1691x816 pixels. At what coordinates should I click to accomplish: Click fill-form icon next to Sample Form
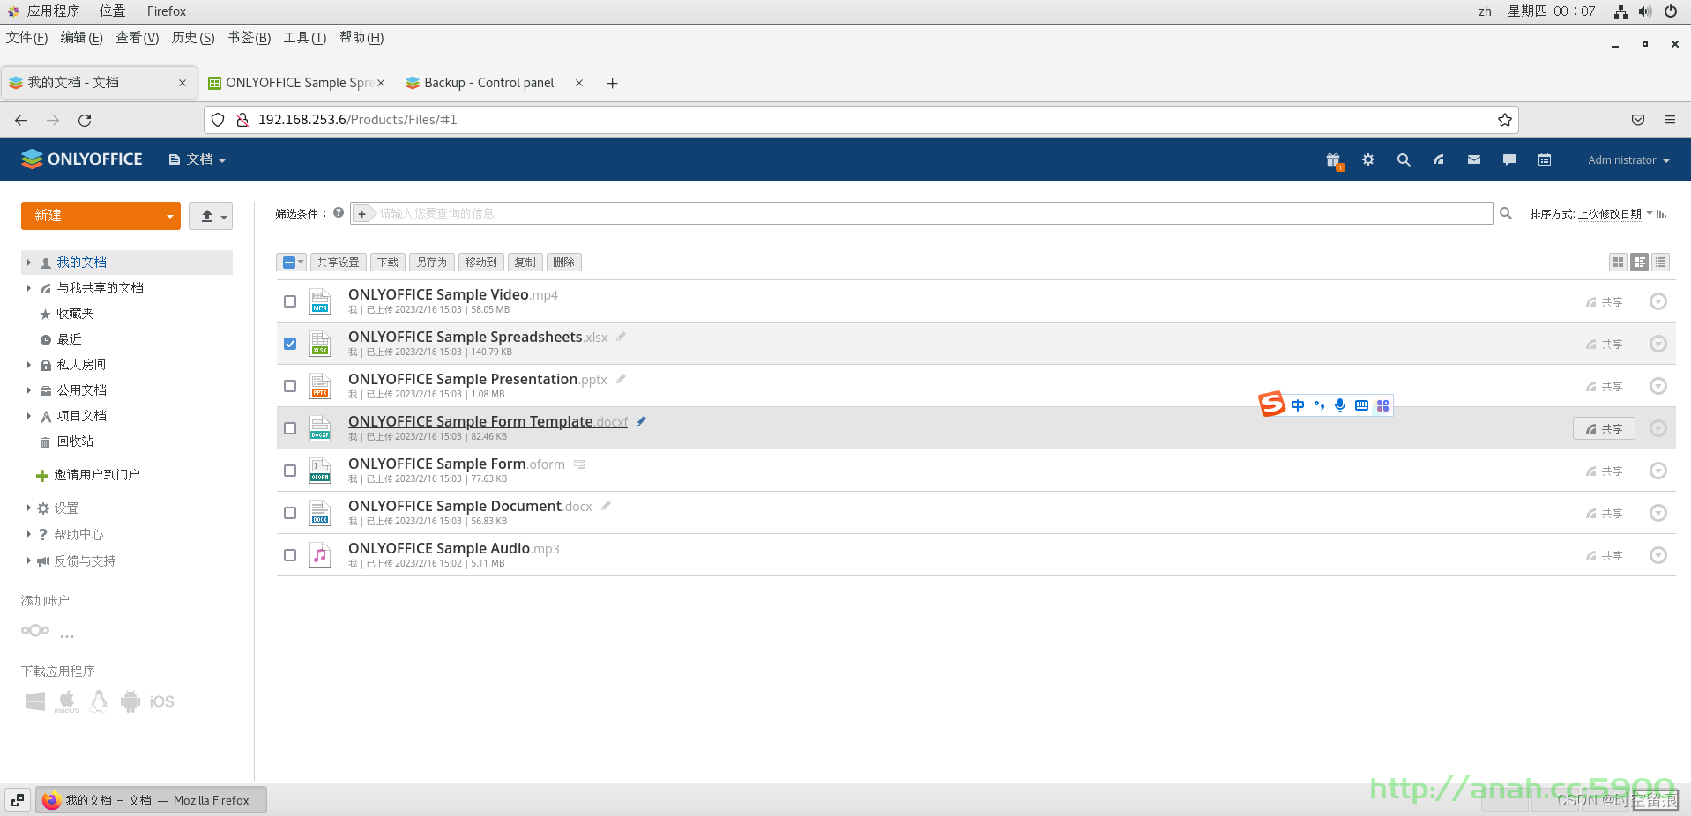point(579,464)
